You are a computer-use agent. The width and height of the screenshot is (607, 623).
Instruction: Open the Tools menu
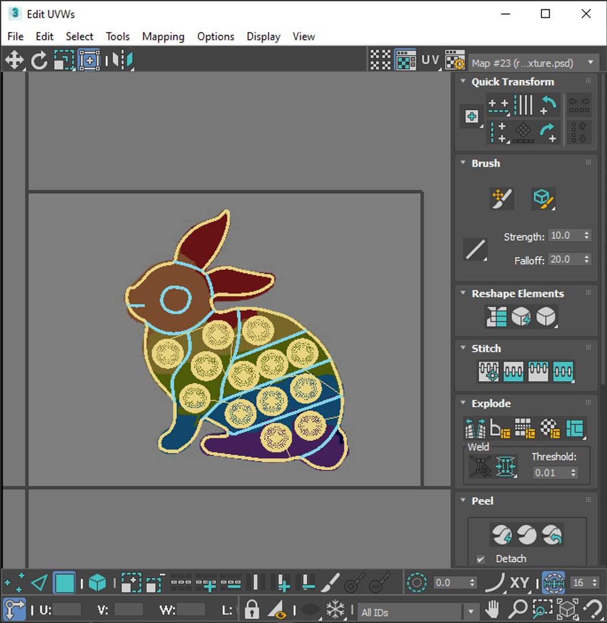click(x=118, y=36)
